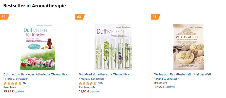Click the #3 bestseller rank badge
The height and width of the screenshot is (98, 226).
tap(155, 17)
